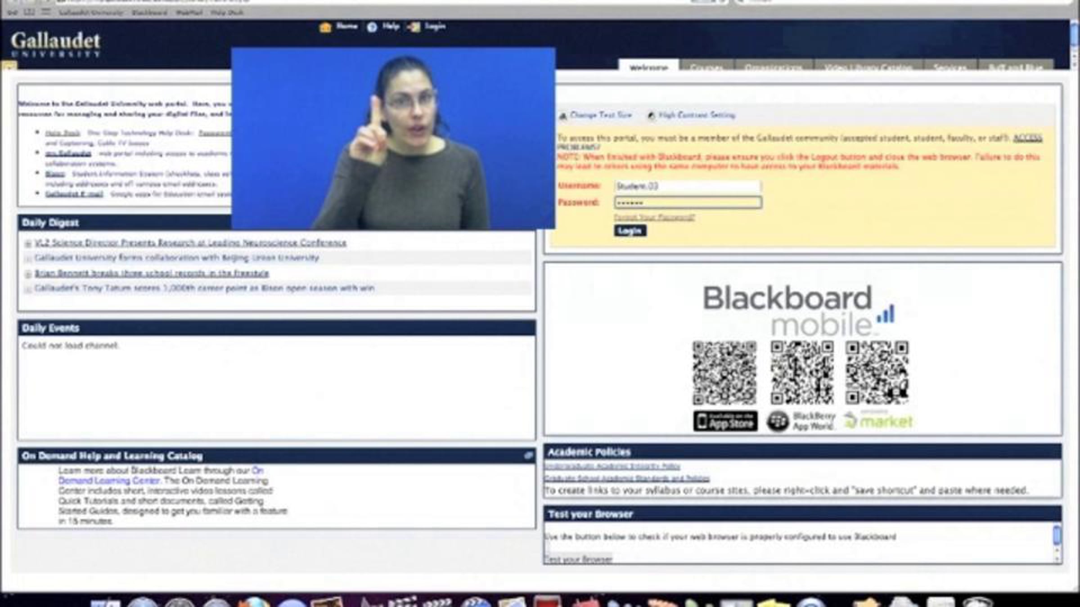Click the 'Could not load channel' message
The width and height of the screenshot is (1080, 607).
coord(70,345)
